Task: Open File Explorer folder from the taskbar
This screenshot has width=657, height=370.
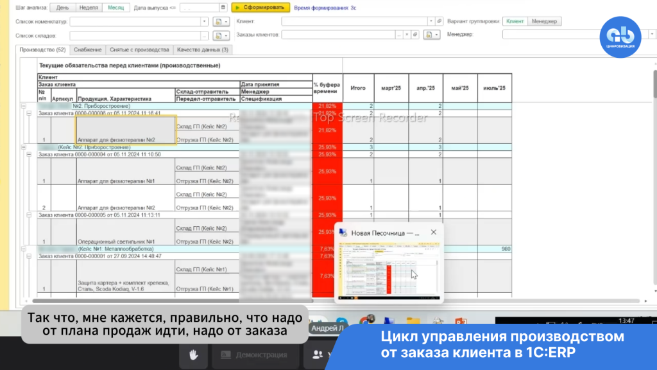Action: [x=413, y=321]
